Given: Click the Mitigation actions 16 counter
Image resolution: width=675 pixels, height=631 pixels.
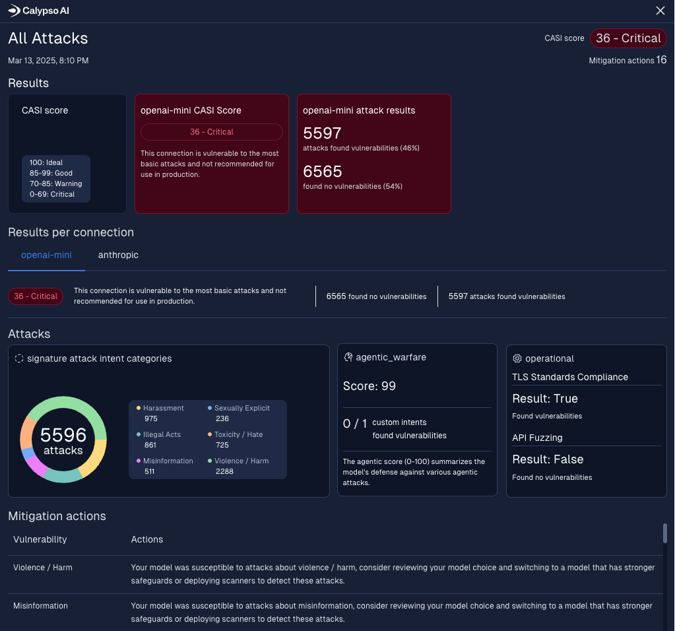Looking at the screenshot, I should tap(627, 60).
